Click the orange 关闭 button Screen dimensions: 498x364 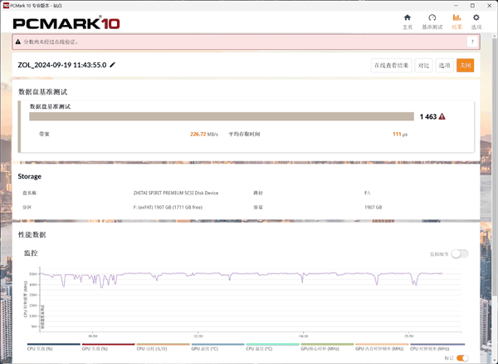pos(465,66)
